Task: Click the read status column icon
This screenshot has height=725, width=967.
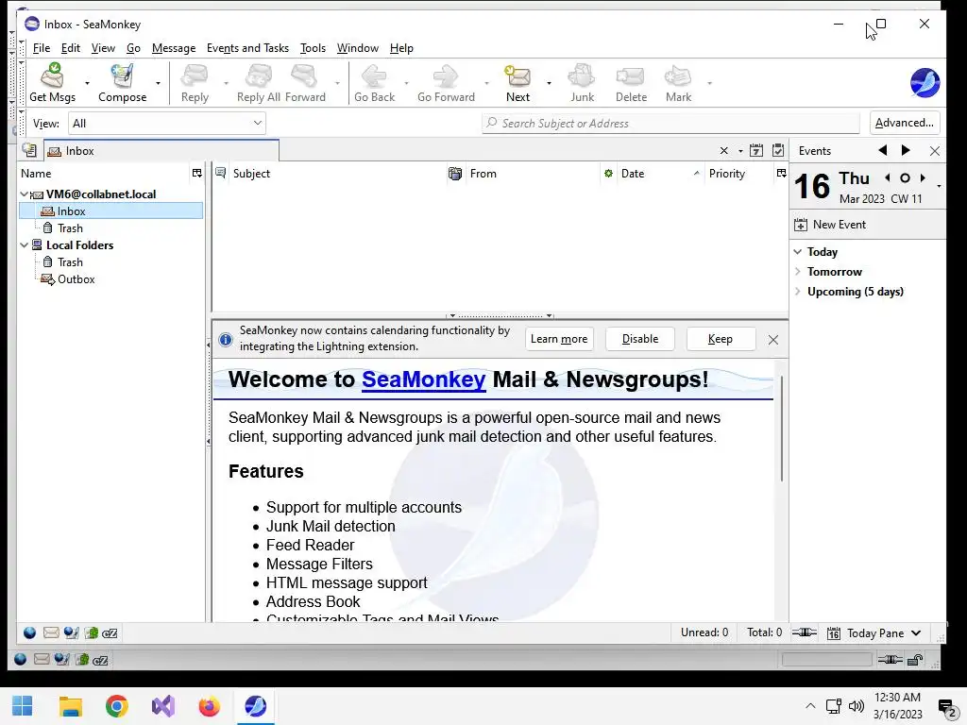Action: click(609, 174)
